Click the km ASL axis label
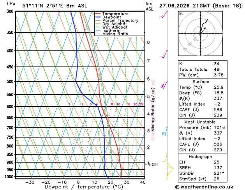245x190 pixels. (150, 6)
